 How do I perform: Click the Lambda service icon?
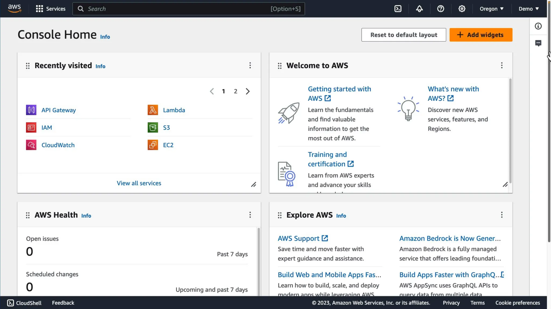pyautogui.click(x=153, y=110)
